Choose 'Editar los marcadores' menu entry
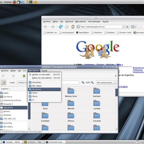The image size is (144, 144). click(x=44, y=78)
